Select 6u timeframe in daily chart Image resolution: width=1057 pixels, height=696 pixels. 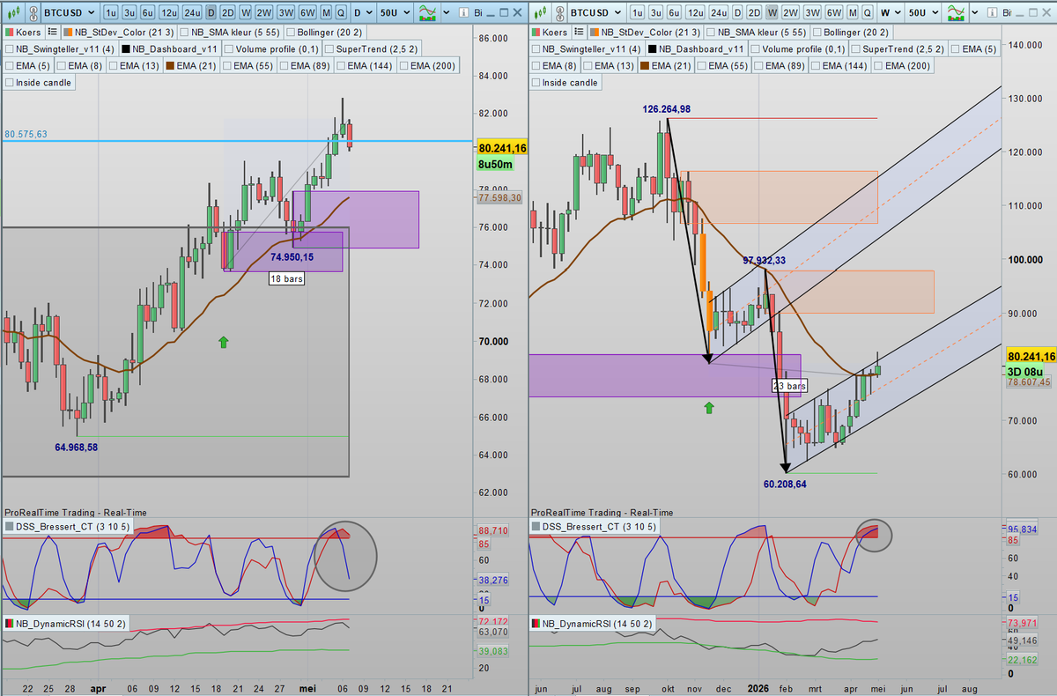[x=147, y=13]
